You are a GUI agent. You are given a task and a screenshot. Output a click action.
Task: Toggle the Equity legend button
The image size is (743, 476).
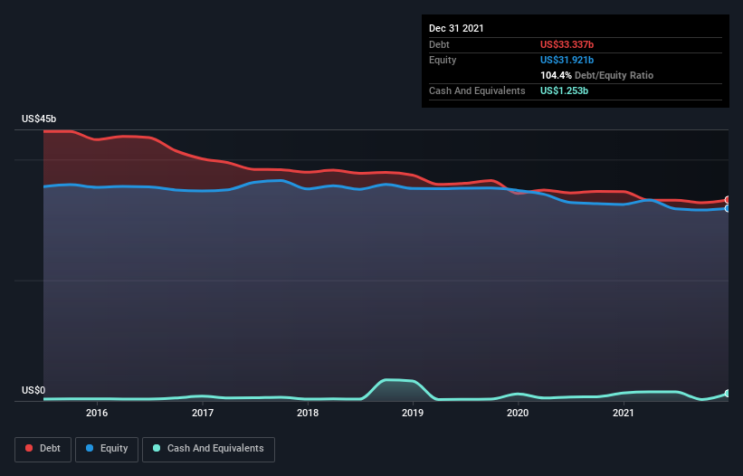[107, 449]
